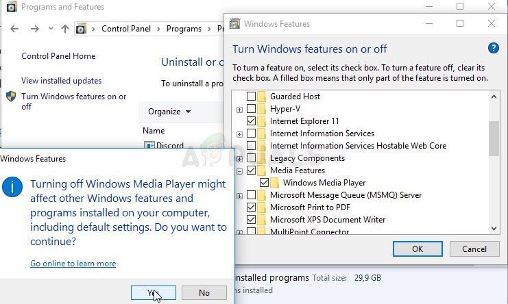
Task: Click the Windows Features title bar icon
Action: (235, 23)
